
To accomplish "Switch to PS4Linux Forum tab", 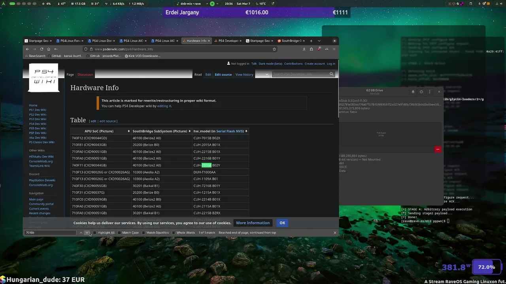I will tap(70, 41).
